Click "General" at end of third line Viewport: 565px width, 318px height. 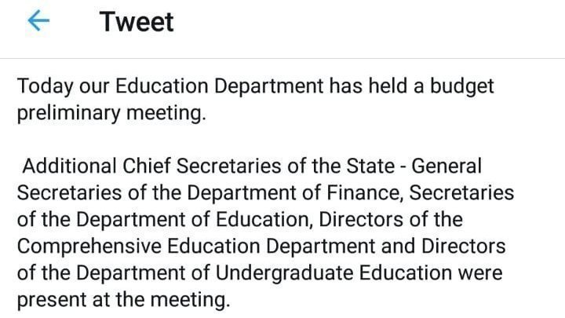[x=447, y=166]
